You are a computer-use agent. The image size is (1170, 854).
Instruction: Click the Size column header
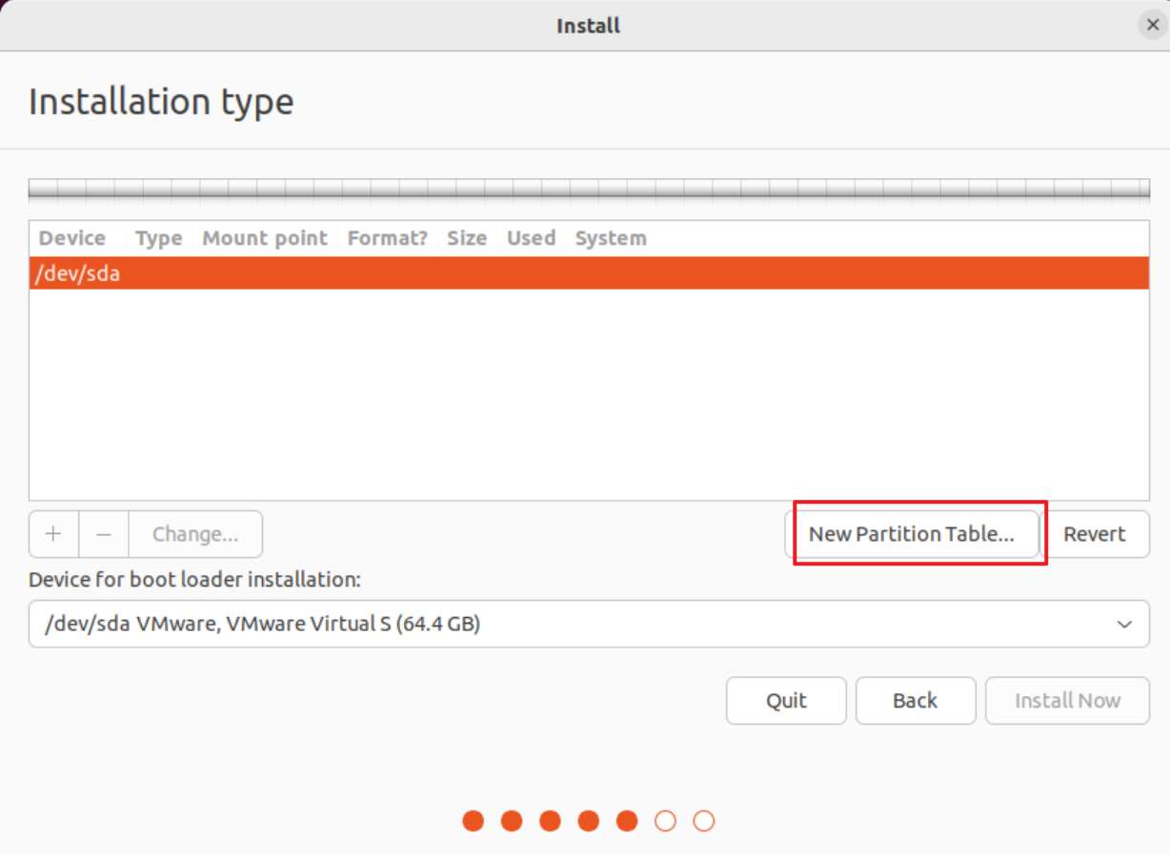(467, 238)
